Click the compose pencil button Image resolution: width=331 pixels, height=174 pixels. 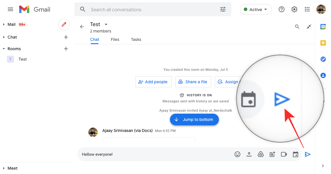(x=64, y=24)
